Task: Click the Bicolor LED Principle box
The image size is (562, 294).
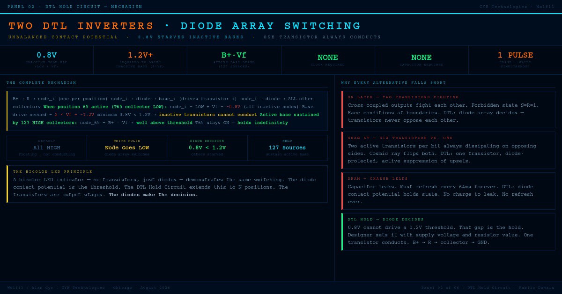Action: 167,184
